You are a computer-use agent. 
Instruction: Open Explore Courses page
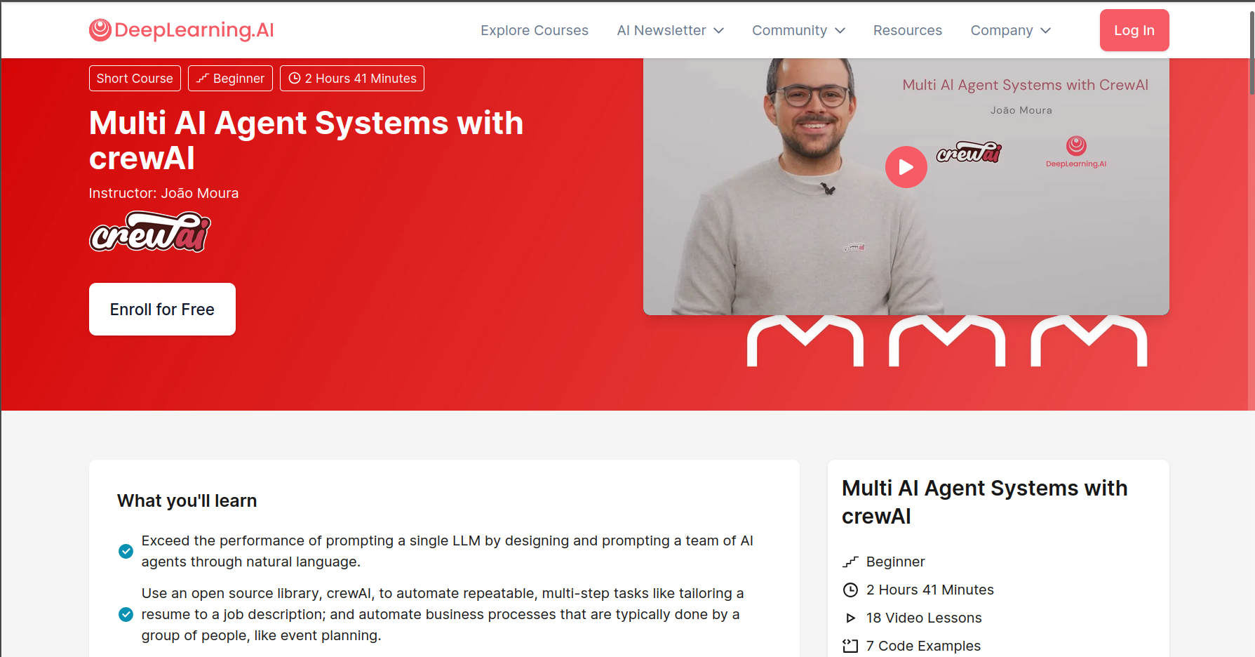click(535, 30)
